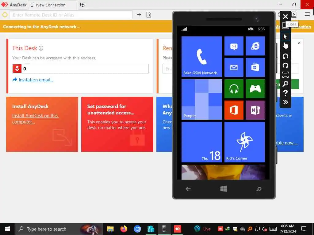Switch to the New Connection tab
The height and width of the screenshot is (235, 314).
(x=53, y=5)
